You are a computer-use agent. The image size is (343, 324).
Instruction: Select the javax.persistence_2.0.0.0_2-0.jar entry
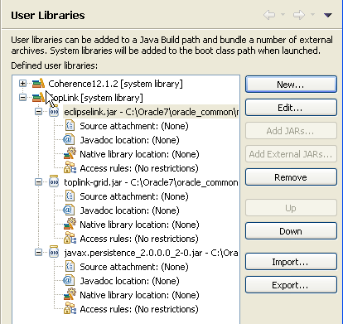click(151, 253)
